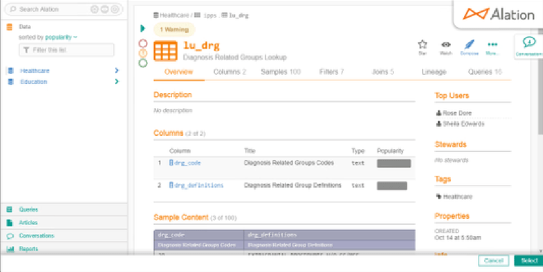
Task: Toggle the Watch eye icon
Action: (x=446, y=45)
